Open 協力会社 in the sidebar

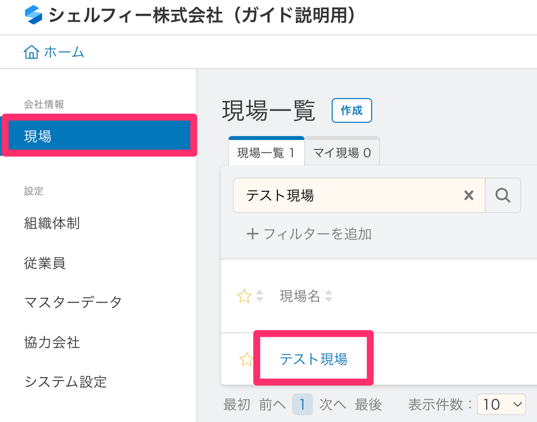[52, 342]
